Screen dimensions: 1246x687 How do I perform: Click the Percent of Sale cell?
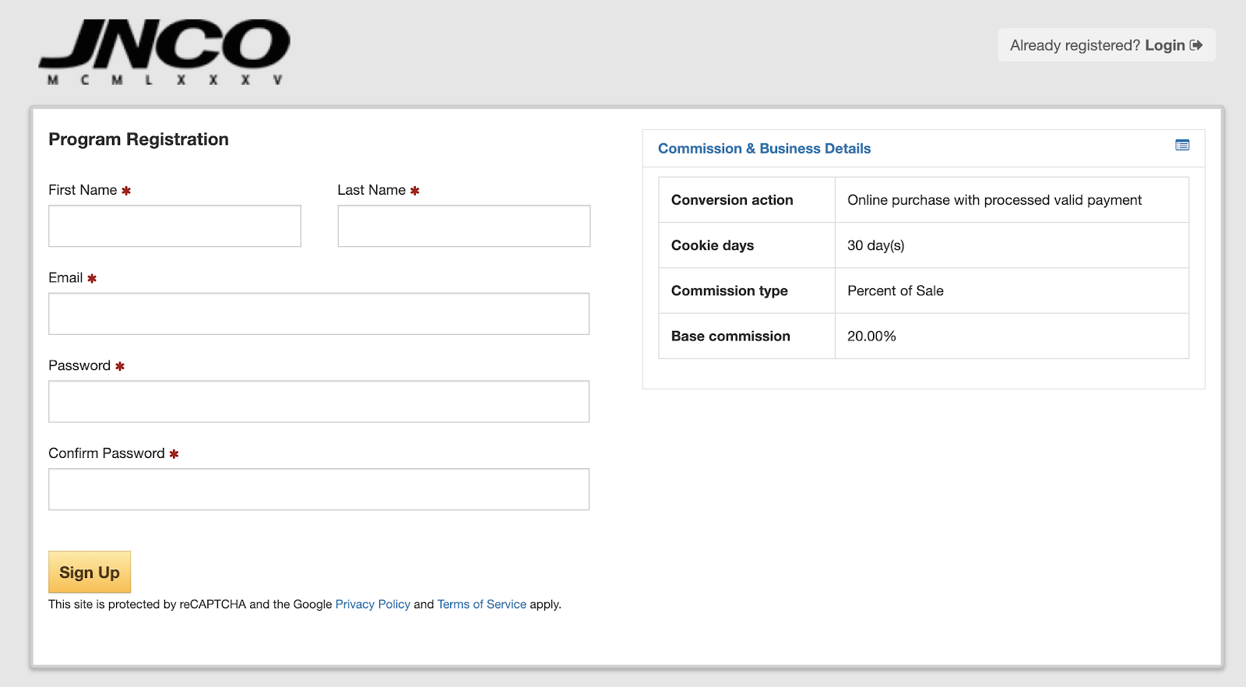895,291
